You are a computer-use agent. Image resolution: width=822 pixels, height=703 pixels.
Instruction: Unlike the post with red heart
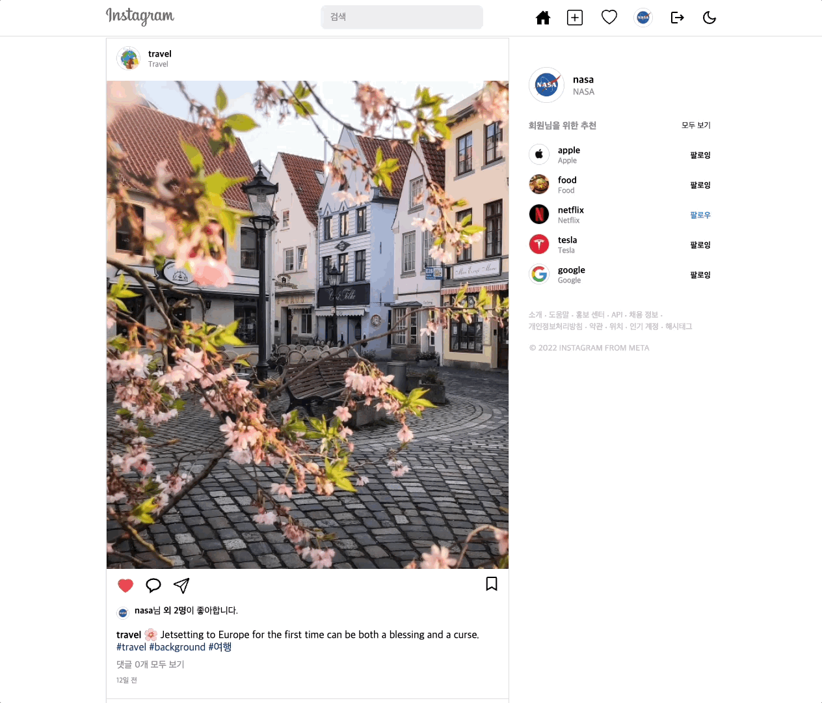[126, 586]
